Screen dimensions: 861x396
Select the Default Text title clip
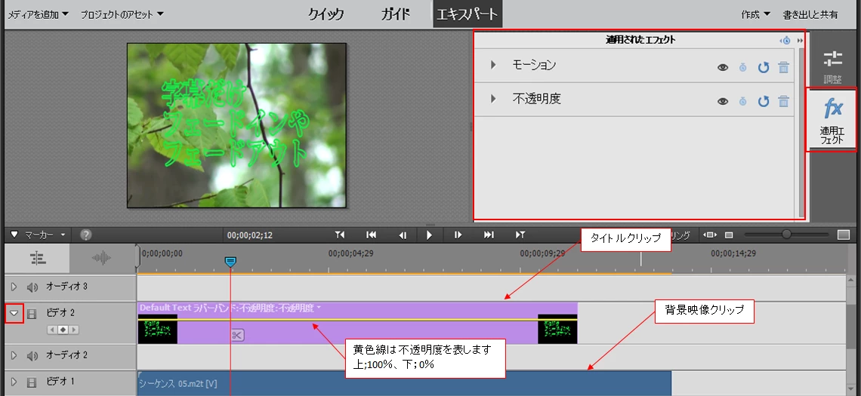pos(357,323)
